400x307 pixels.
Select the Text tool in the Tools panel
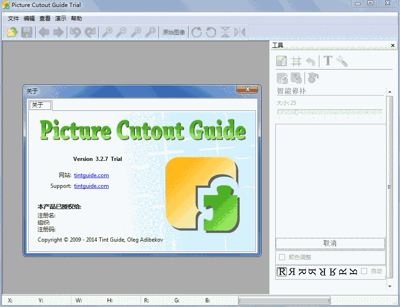tap(328, 61)
